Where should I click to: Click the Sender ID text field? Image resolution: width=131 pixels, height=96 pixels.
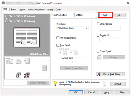coord(110,40)
